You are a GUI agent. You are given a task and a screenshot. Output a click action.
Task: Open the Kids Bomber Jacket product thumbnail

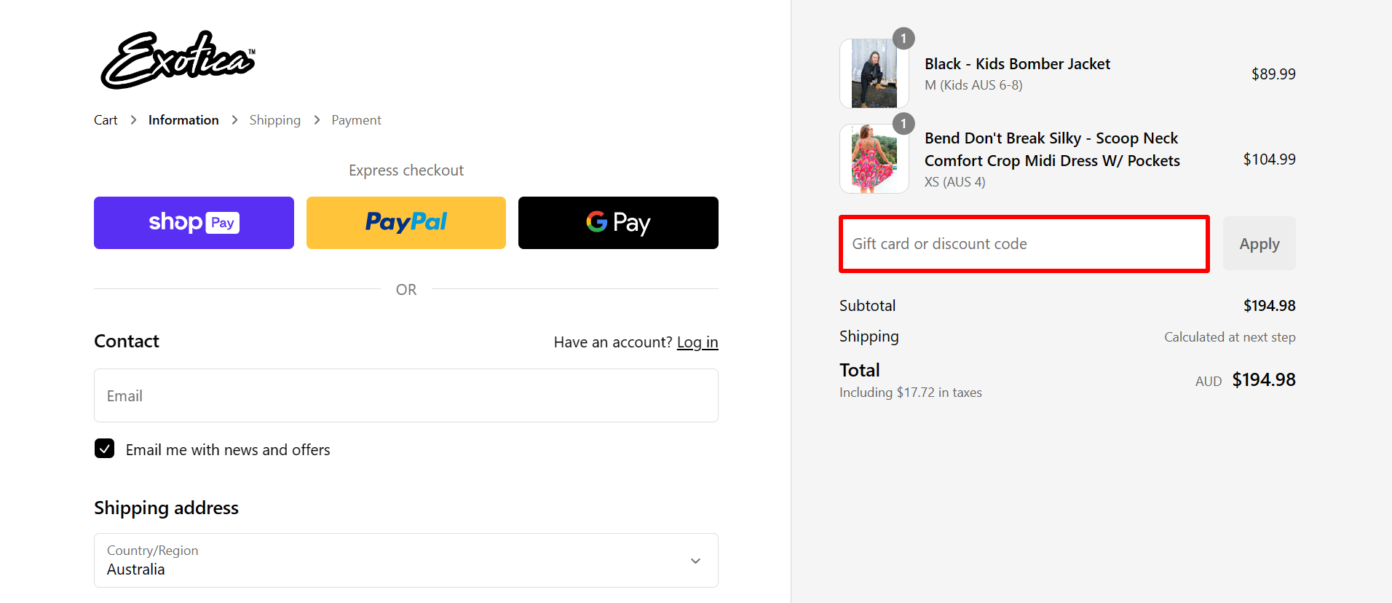coord(873,73)
